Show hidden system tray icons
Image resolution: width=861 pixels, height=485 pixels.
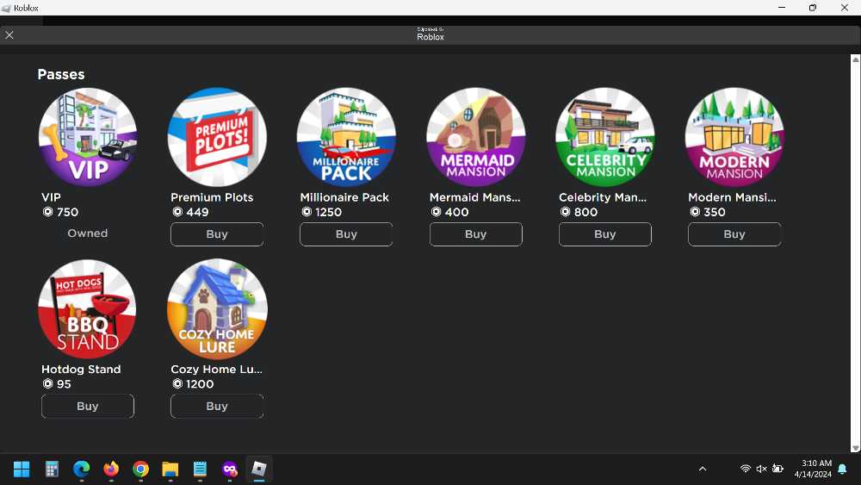703,469
